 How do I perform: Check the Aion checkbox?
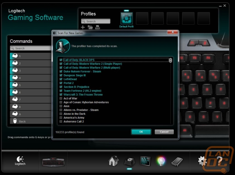pos(61,106)
